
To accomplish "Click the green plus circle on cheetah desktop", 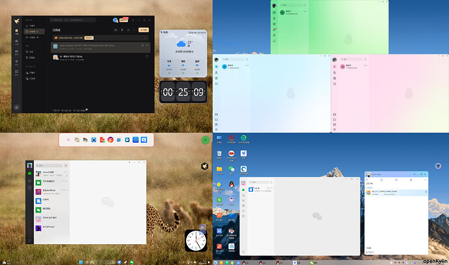I will coord(206,140).
